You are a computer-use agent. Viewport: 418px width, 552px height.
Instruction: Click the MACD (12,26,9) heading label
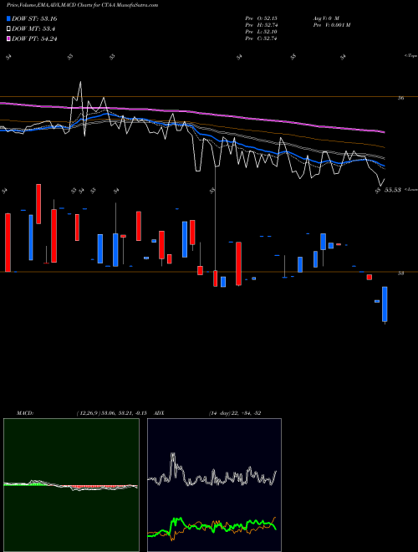81,413
